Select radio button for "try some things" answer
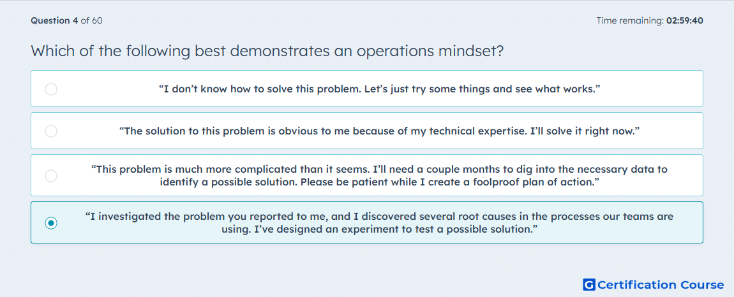The width and height of the screenshot is (734, 297). (51, 89)
